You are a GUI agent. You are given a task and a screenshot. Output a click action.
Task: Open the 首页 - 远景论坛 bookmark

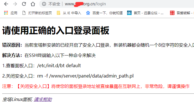click(145, 13)
